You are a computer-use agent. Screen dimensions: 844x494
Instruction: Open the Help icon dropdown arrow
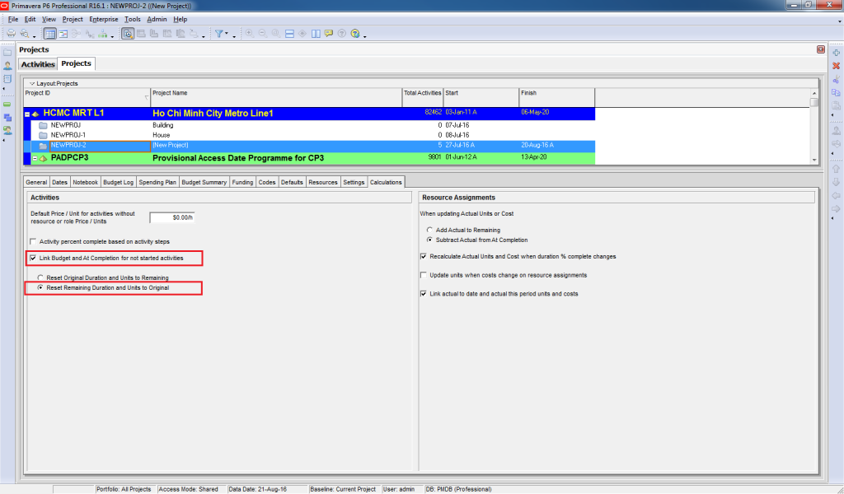(x=365, y=36)
